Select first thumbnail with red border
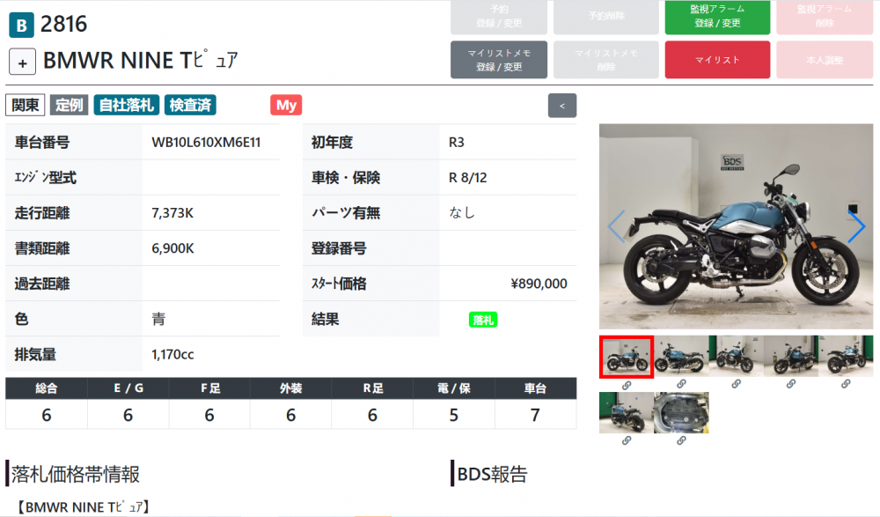Screen dimensions: 880x517 coord(627,357)
